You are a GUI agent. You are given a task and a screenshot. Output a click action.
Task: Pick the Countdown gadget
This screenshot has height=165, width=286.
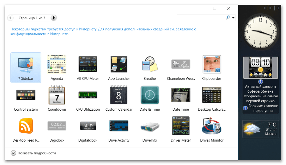click(57, 99)
